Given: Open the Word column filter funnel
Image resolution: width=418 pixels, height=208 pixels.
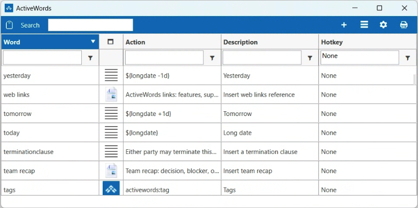Looking at the screenshot, I should pyautogui.click(x=90, y=58).
